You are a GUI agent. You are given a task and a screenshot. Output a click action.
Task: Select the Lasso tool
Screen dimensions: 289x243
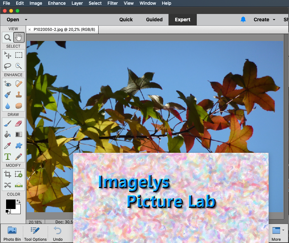tap(8, 66)
